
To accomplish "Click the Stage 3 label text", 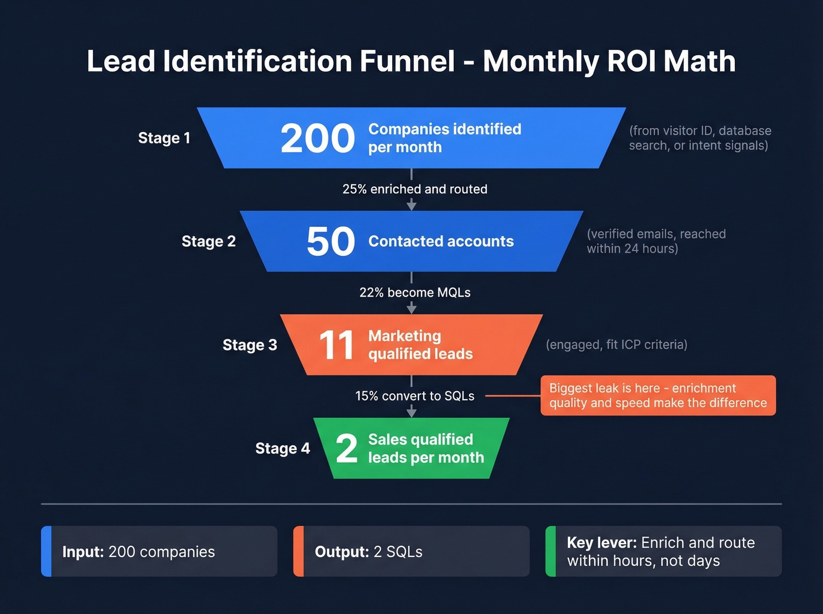I will (250, 345).
